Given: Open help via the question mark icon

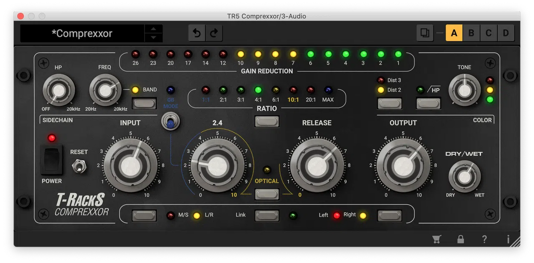Looking at the screenshot, I should click(484, 239).
